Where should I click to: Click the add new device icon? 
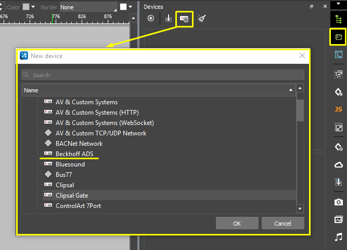pos(184,19)
